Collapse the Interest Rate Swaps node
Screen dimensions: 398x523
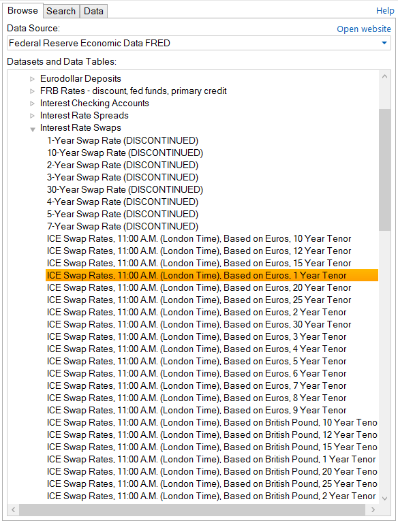(33, 129)
